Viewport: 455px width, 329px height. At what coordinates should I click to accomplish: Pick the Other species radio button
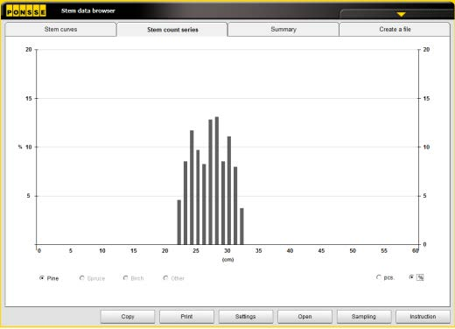click(165, 278)
